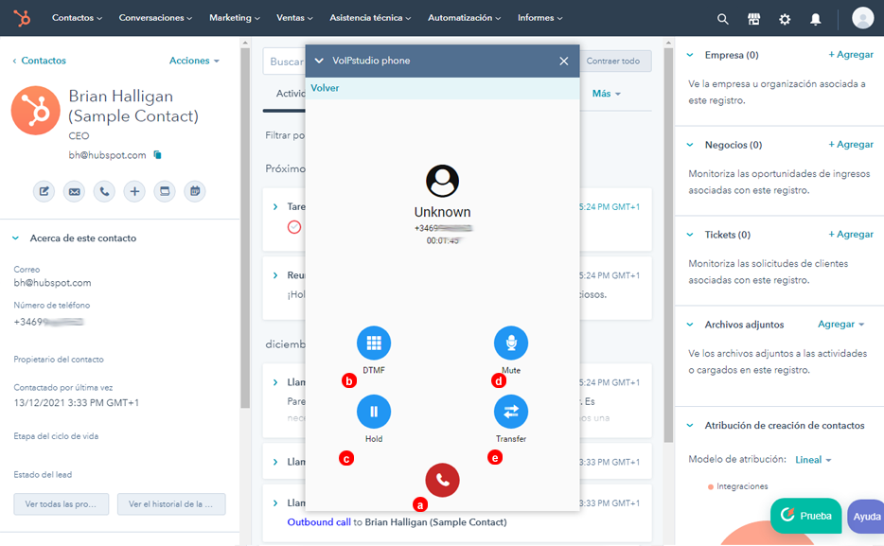The image size is (884, 546).
Task: Open the Ayuda help button
Action: click(866, 516)
